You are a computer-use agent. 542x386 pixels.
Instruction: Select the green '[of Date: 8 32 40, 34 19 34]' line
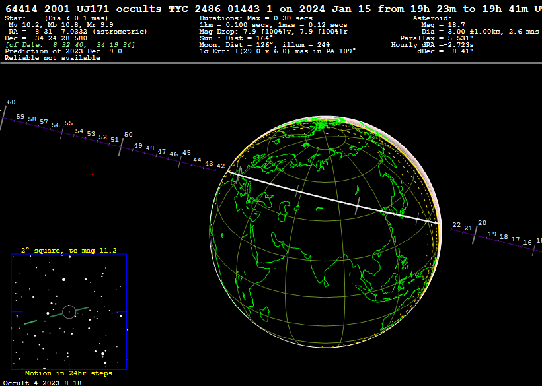[x=70, y=45]
